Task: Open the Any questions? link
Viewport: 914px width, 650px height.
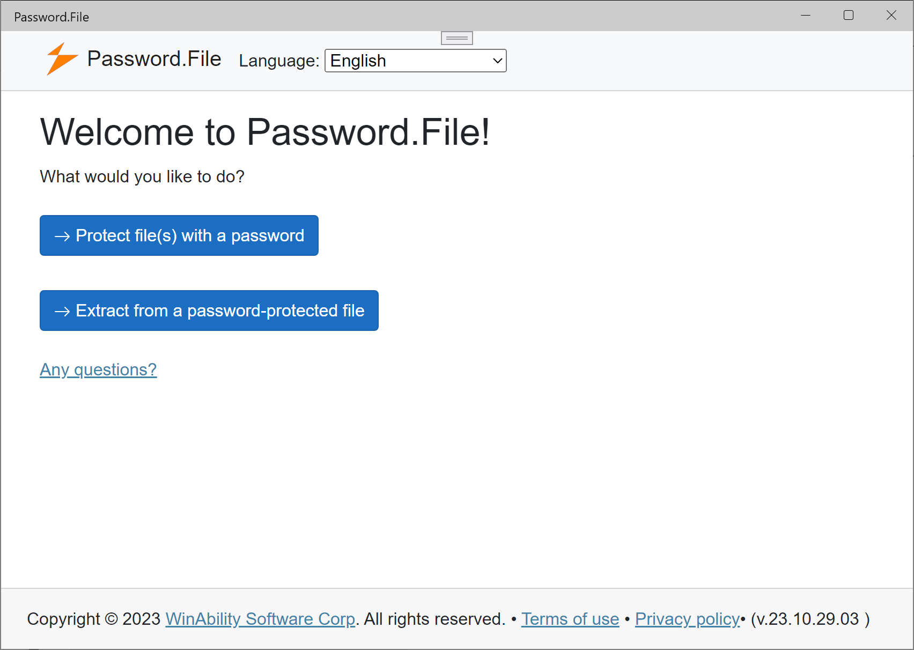Action: point(98,370)
